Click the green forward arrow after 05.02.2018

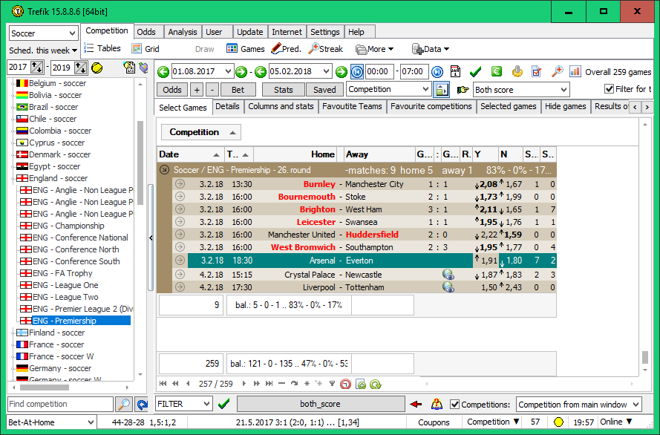(x=342, y=72)
